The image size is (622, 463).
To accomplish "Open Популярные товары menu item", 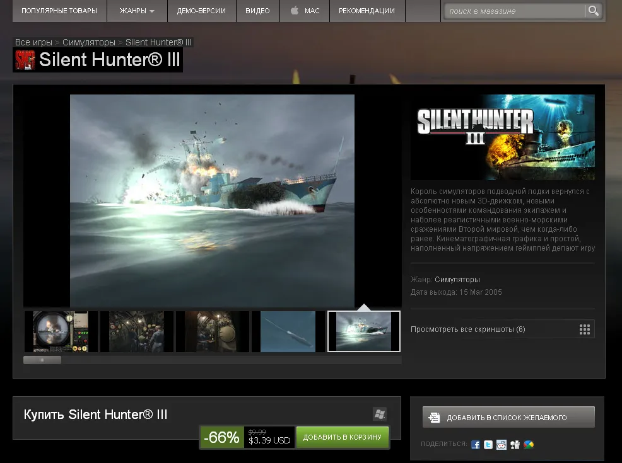I will pos(59,11).
